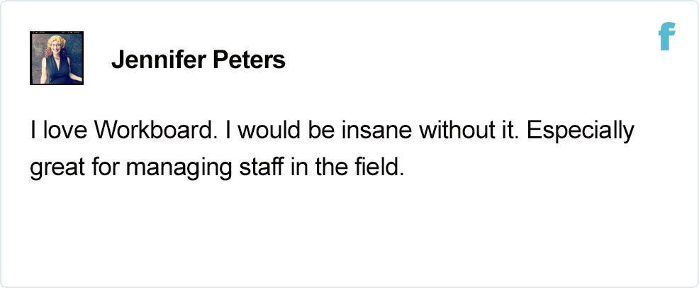Open the Facebook source icon
This screenshot has width=699, height=288.
[x=667, y=36]
